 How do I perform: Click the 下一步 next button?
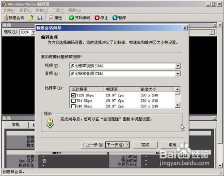[117, 145]
